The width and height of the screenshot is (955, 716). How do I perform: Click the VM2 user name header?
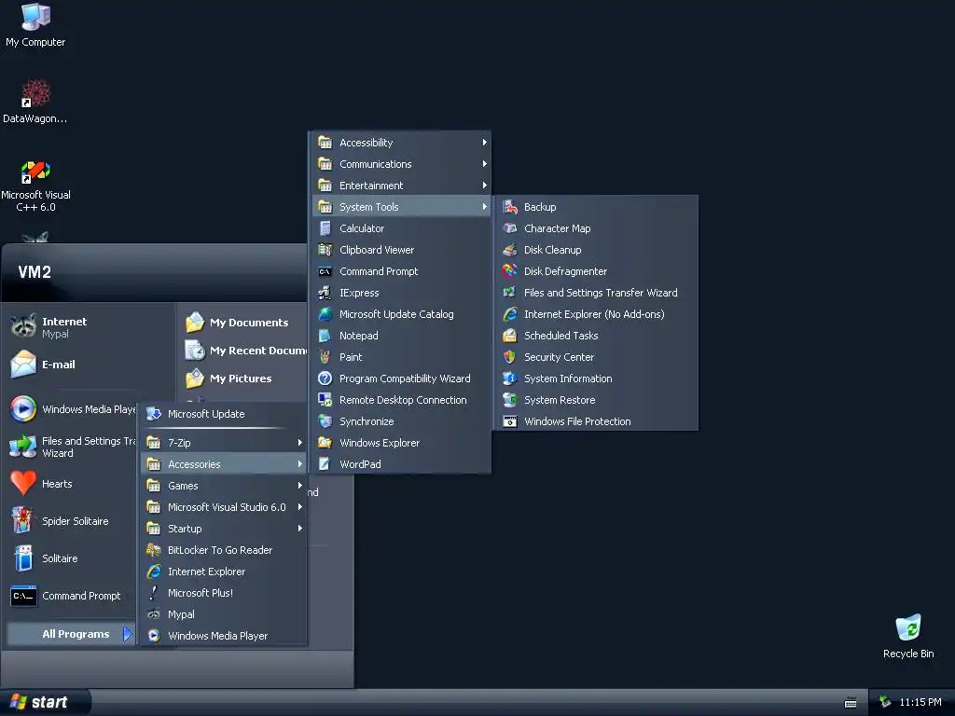[x=35, y=271]
